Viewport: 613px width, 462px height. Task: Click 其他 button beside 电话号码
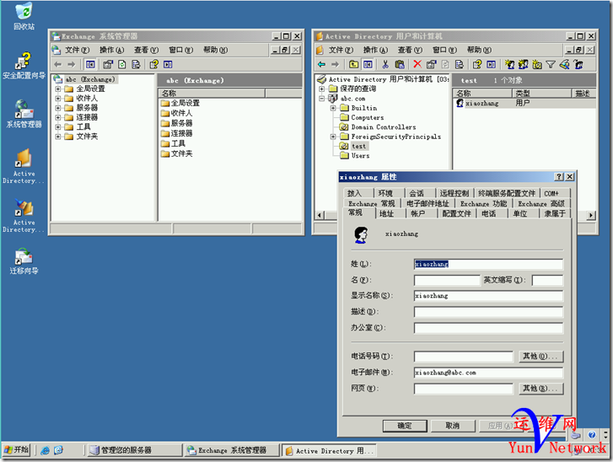541,356
